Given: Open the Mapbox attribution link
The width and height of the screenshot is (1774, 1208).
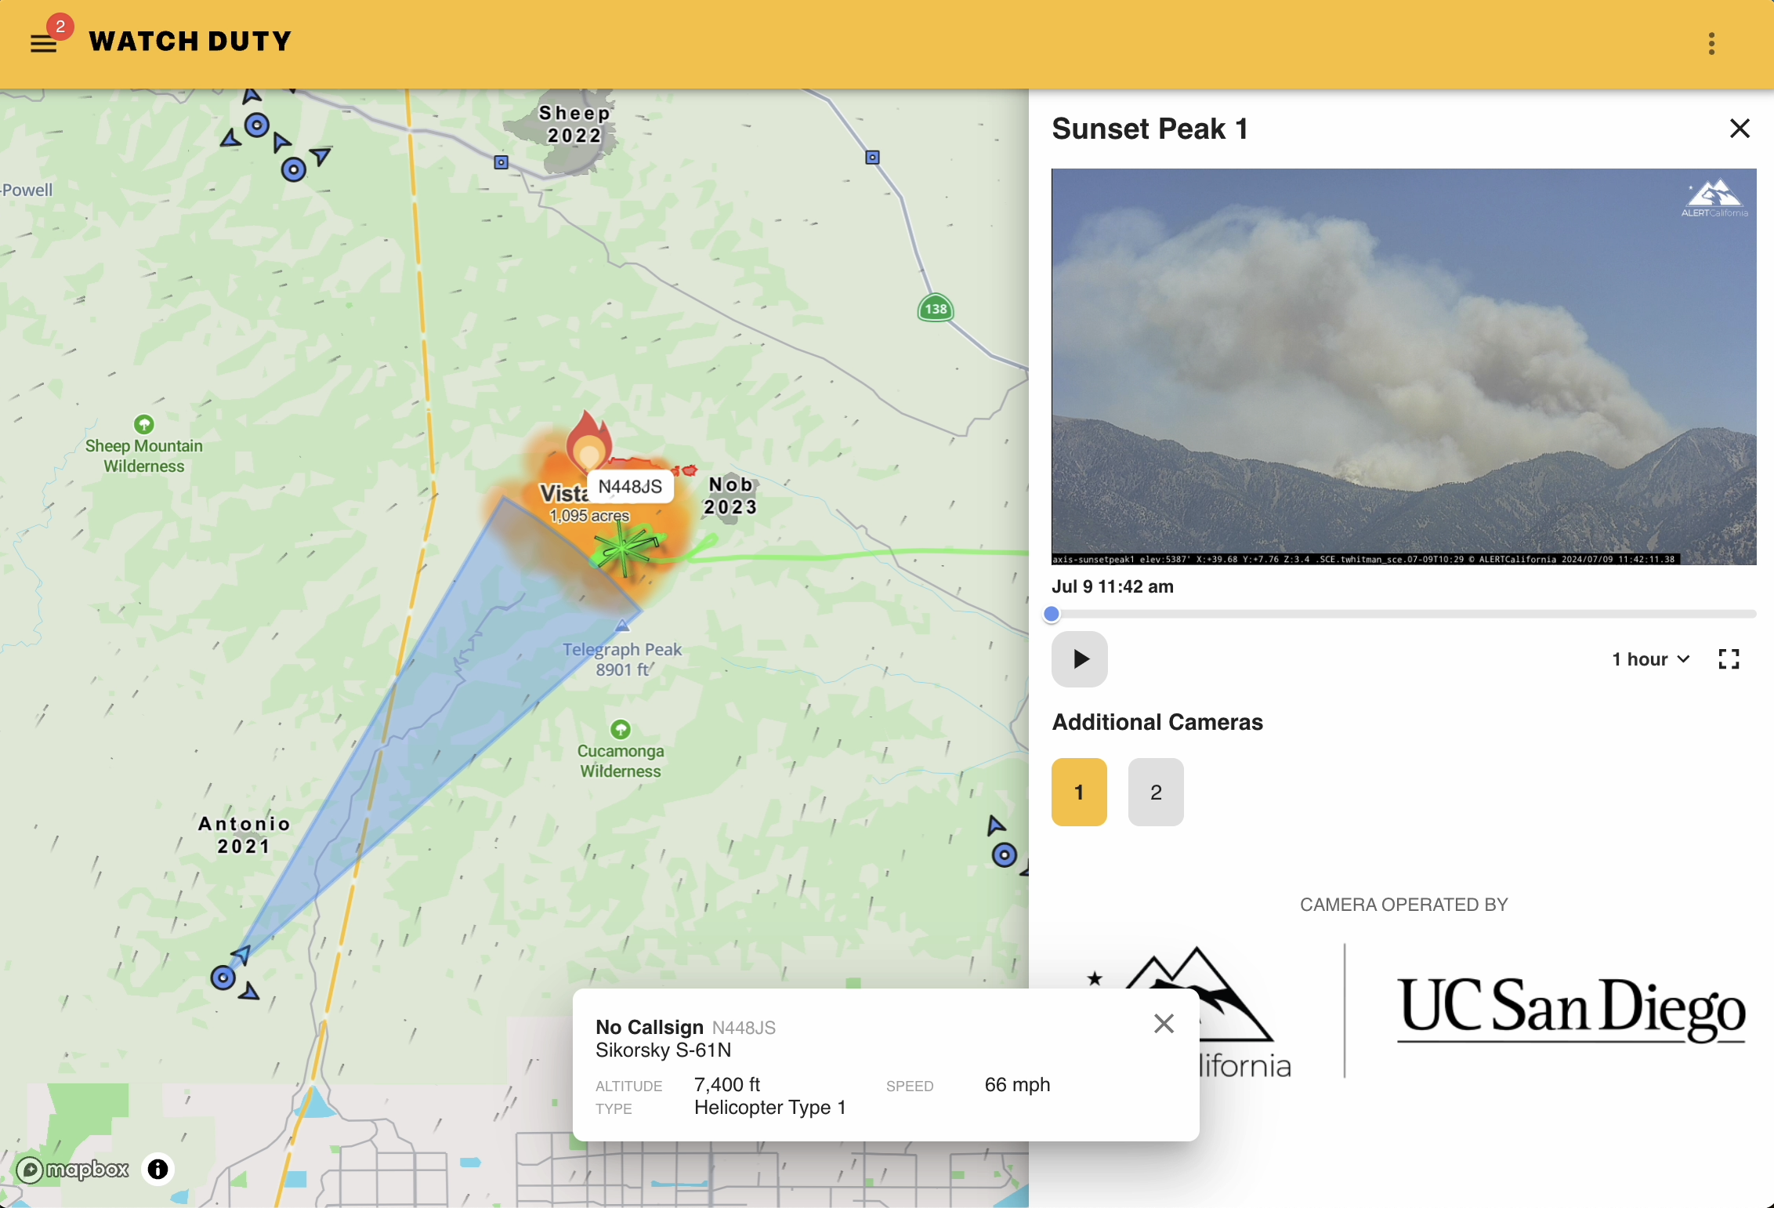Looking at the screenshot, I should tap(73, 1170).
